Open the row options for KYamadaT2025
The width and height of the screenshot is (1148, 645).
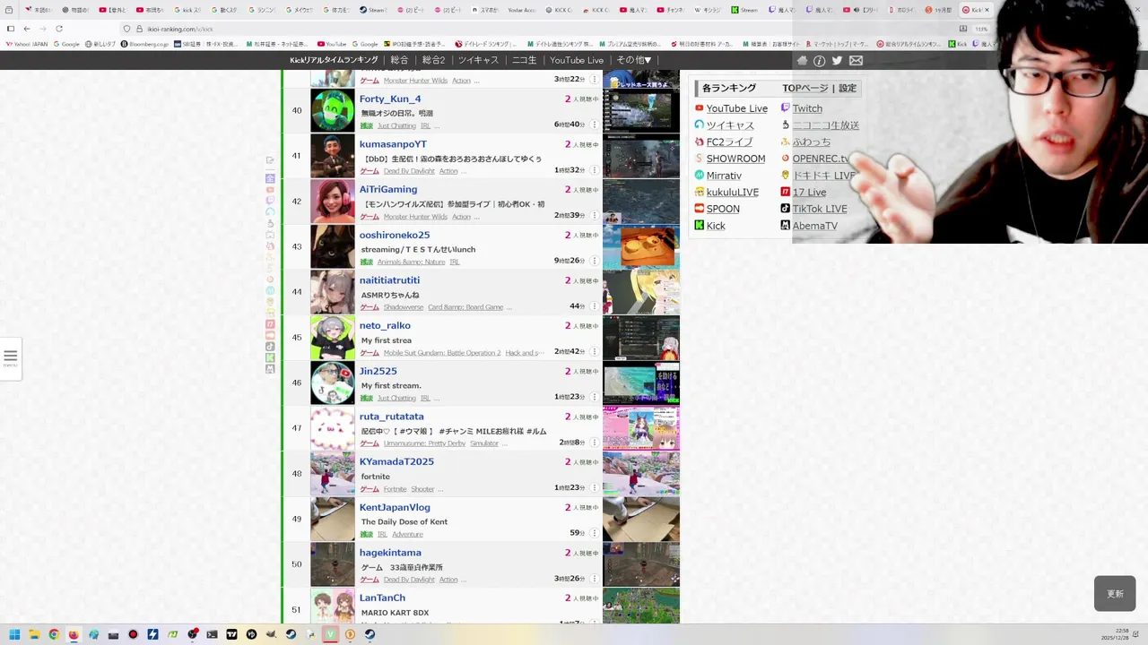click(594, 488)
